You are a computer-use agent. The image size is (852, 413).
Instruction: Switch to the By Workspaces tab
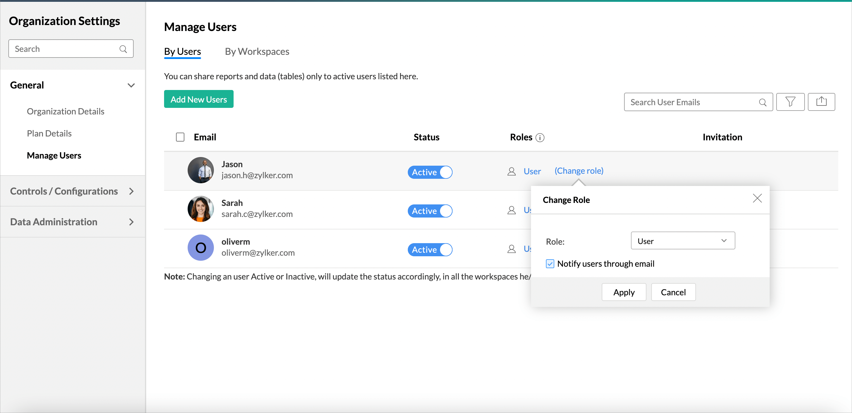tap(257, 52)
